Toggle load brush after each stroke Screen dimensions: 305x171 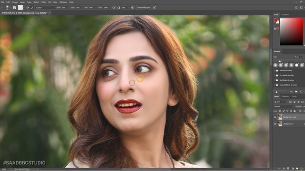[28, 8]
